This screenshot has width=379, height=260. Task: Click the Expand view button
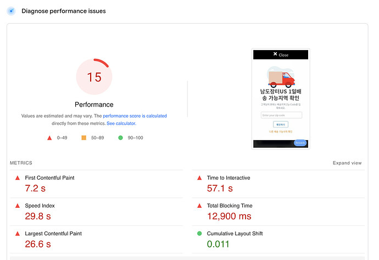pos(347,163)
